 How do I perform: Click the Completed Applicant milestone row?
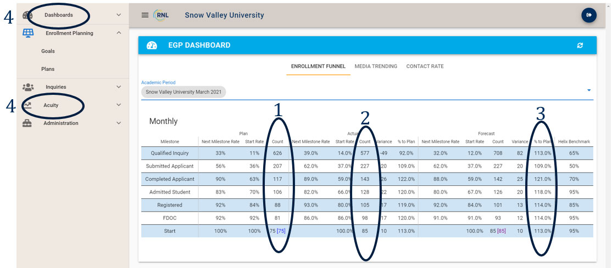point(367,179)
